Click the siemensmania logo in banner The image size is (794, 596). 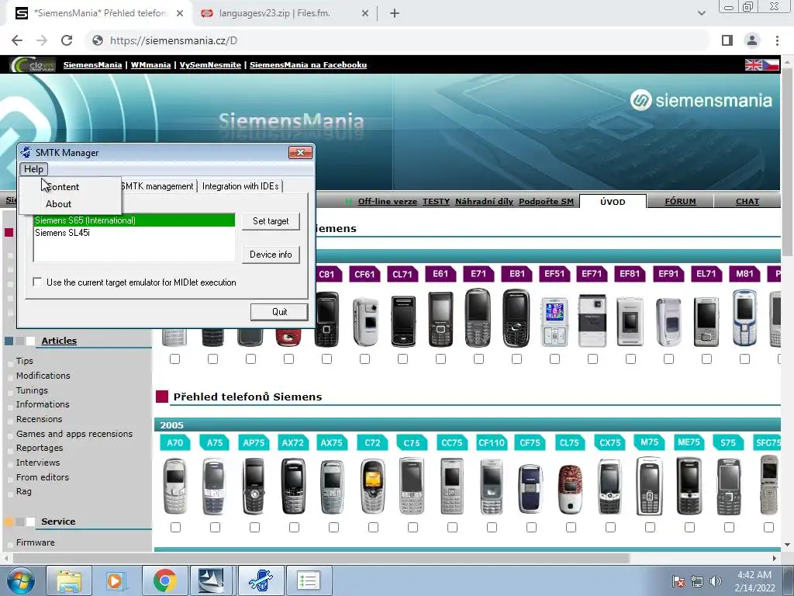pyautogui.click(x=701, y=100)
